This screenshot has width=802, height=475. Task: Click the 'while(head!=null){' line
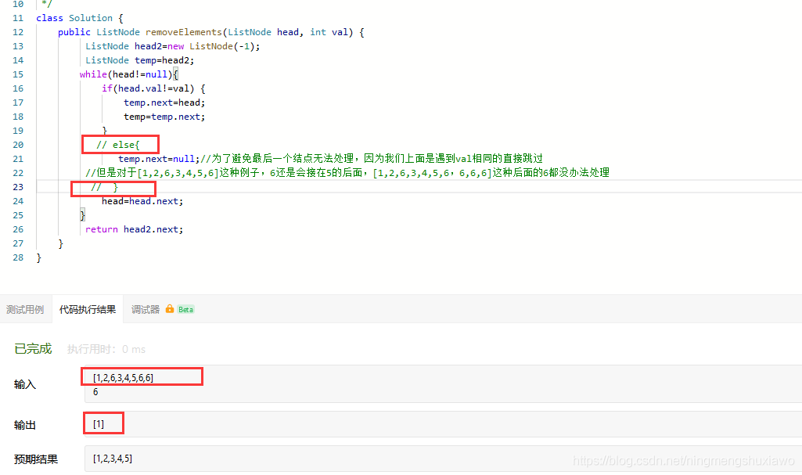pos(129,74)
